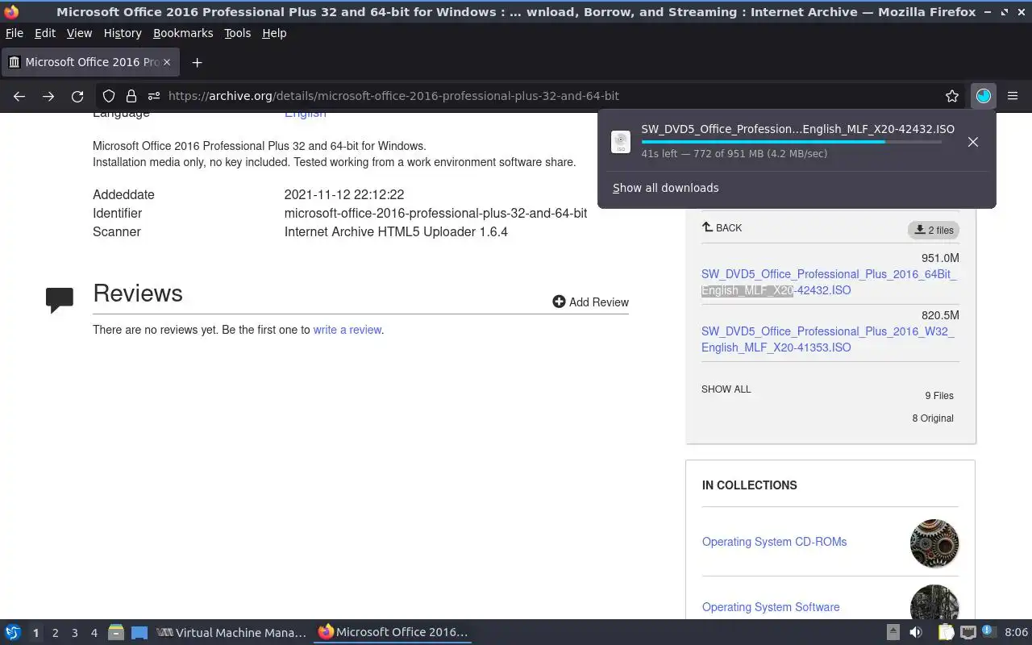Click the Addeddate value 2021-11-12 22:12:22
The height and width of the screenshot is (645, 1032).
coord(344,194)
